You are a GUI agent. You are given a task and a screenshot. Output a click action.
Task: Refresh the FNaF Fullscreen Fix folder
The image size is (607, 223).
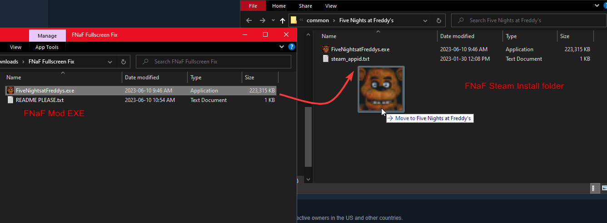pos(123,62)
